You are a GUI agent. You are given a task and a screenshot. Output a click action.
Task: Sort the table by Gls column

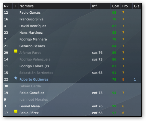pos(137,6)
